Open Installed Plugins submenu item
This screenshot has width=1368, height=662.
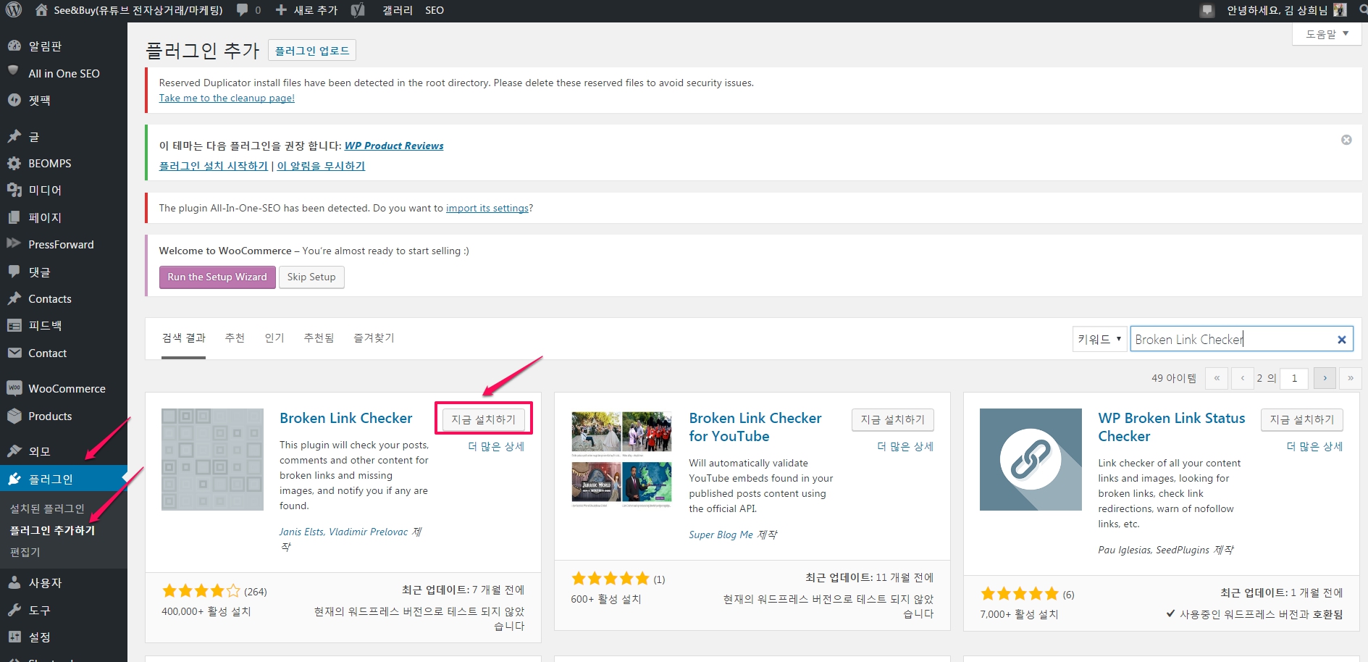click(x=47, y=508)
